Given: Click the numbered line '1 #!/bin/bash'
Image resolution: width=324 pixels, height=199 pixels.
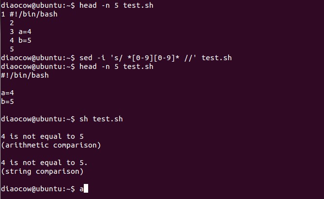Looking at the screenshot, I should [x=29, y=14].
